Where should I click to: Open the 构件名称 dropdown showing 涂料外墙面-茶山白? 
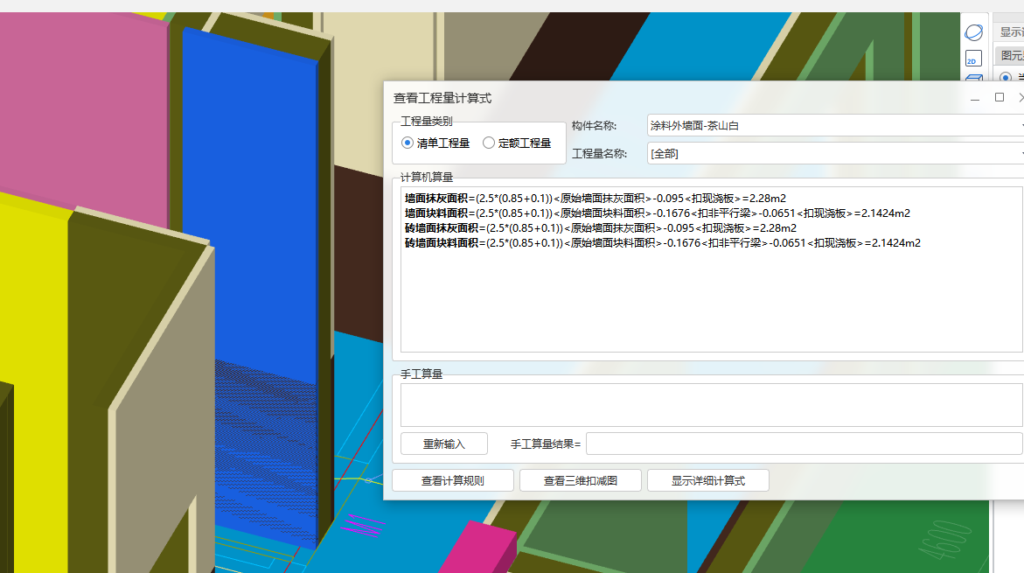[x=835, y=125]
